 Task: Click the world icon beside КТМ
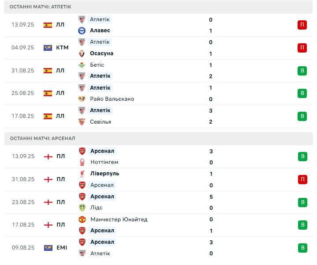pos(48,48)
